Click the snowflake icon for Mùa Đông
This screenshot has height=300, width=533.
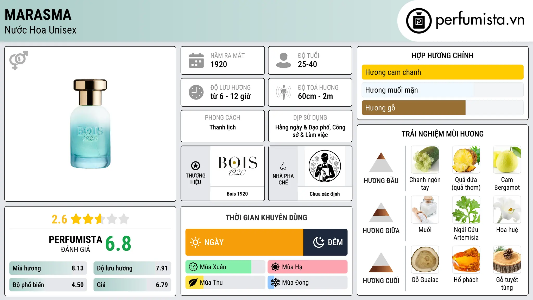(275, 283)
